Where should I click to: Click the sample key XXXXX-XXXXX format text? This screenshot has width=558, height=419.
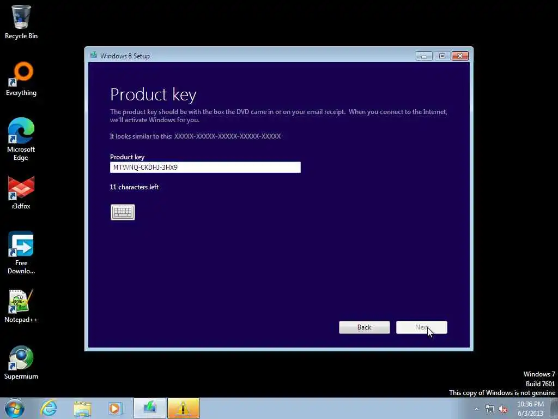[x=227, y=136]
